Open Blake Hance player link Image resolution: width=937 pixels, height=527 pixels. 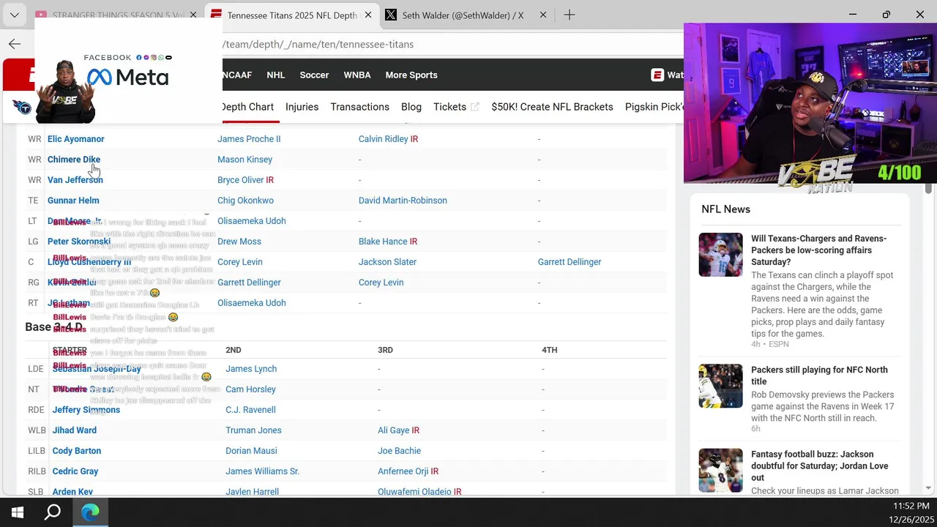tap(383, 242)
